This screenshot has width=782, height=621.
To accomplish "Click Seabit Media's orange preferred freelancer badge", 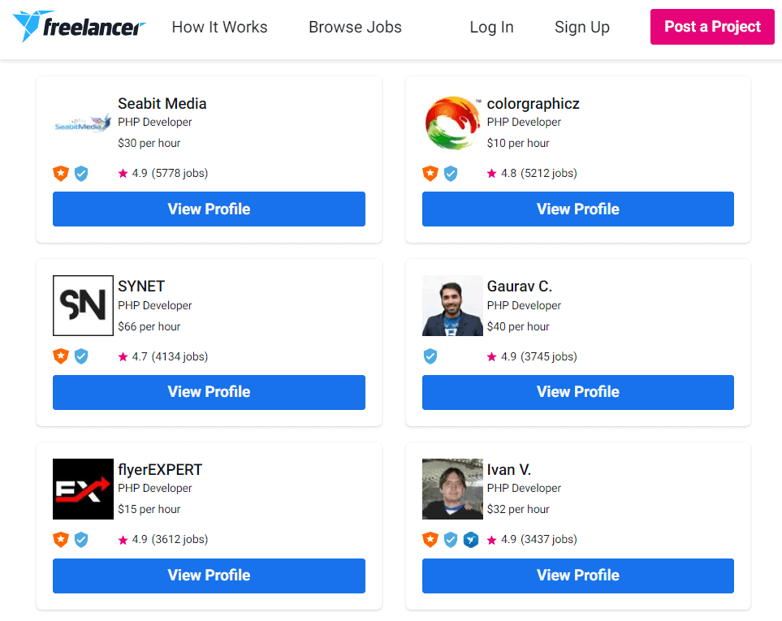I will [61, 174].
